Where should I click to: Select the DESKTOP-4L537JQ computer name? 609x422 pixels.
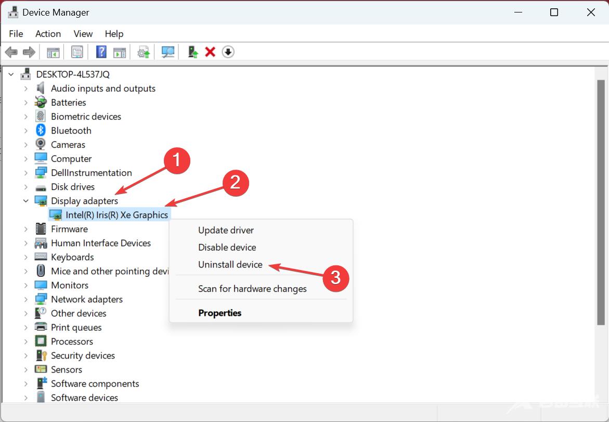tap(73, 74)
